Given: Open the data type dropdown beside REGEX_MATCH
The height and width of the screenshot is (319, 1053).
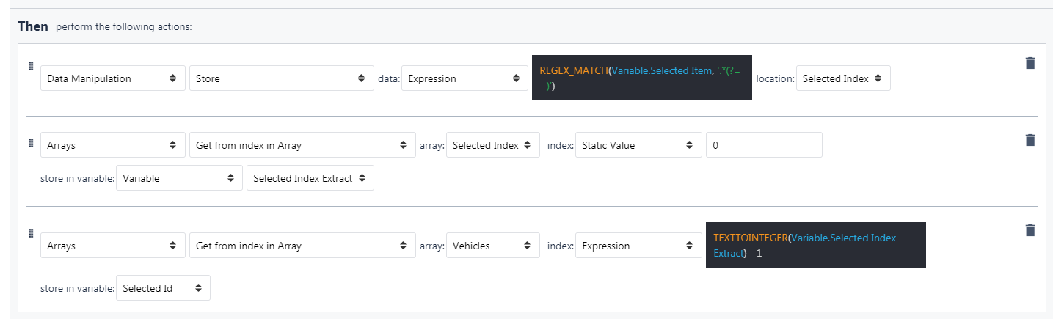Looking at the screenshot, I should 464,78.
